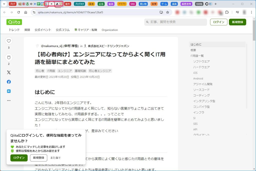Bookmark this page with the star icon
The height and width of the screenshot is (171, 256).
[x=167, y=12]
